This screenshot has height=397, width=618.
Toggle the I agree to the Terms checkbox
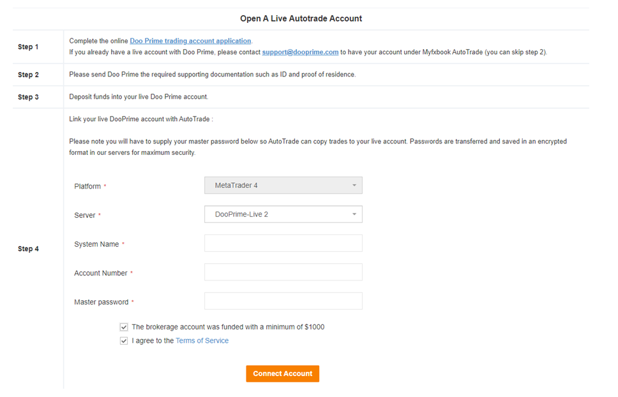click(124, 341)
